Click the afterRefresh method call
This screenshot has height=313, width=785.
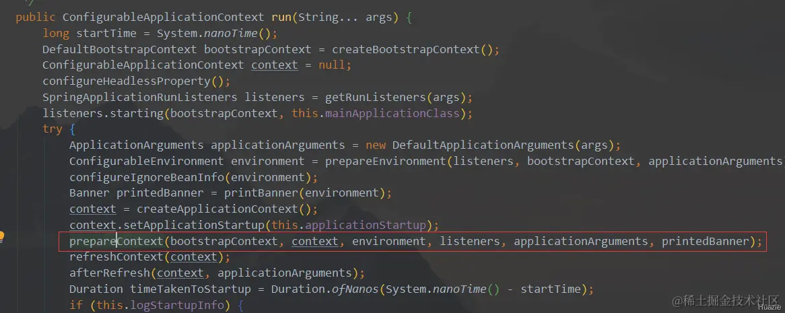pyautogui.click(x=110, y=273)
